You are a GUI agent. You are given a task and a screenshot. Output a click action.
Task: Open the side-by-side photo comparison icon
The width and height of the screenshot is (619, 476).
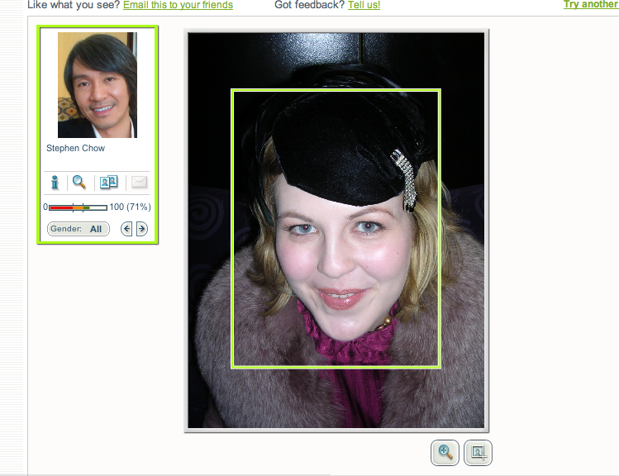[108, 183]
